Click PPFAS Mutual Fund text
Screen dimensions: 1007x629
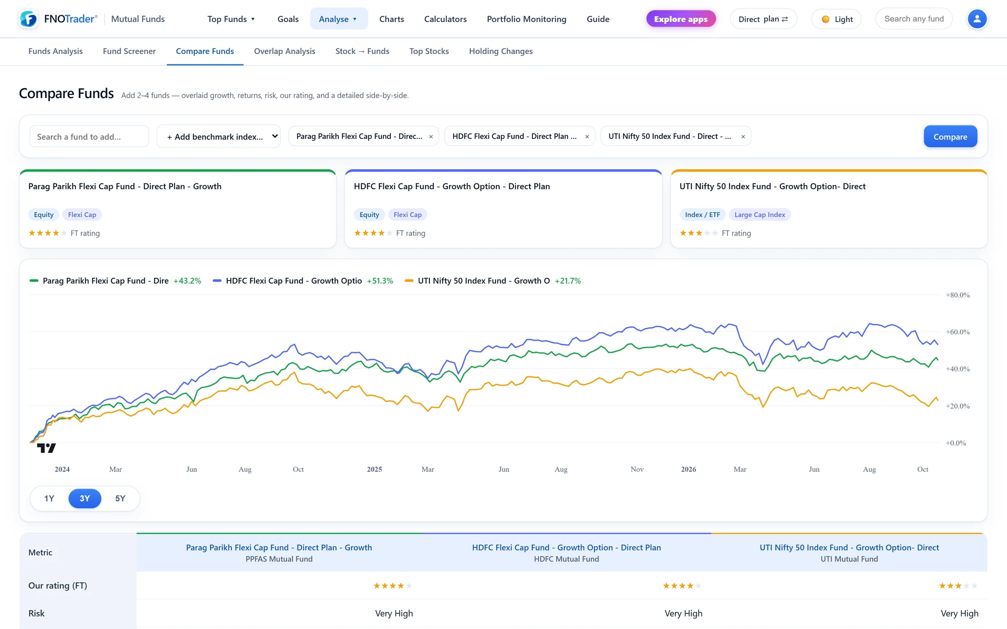[279, 559]
